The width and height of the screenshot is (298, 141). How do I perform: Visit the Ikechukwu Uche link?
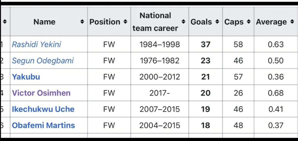pyautogui.click(x=43, y=109)
